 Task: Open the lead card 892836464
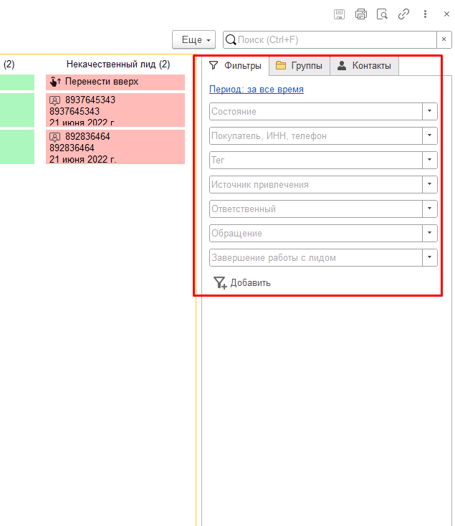[x=115, y=147]
